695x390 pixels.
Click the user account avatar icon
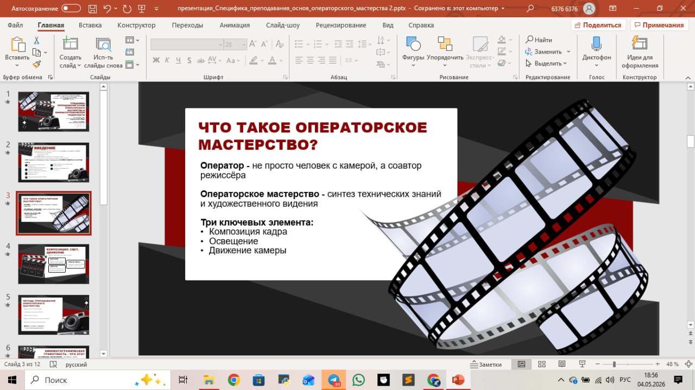(x=589, y=9)
